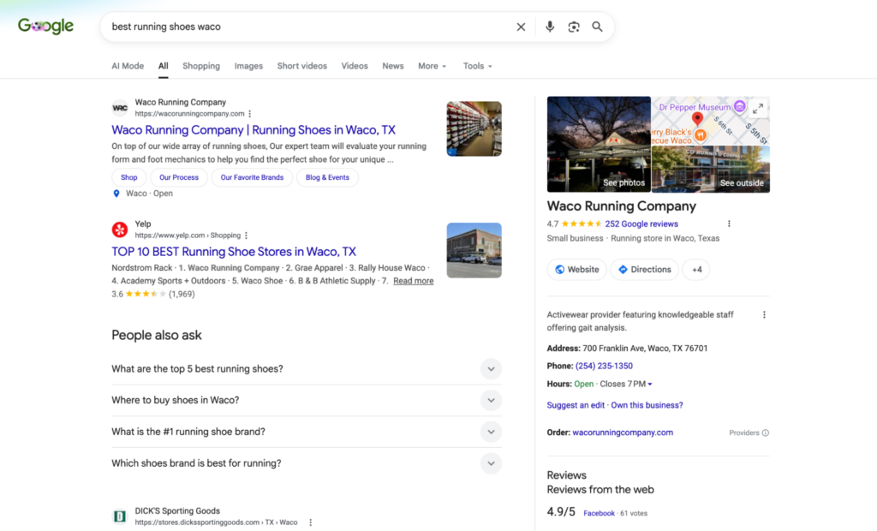Click the Dr Pepper Museum map marker
The image size is (877, 531).
pyautogui.click(x=739, y=106)
